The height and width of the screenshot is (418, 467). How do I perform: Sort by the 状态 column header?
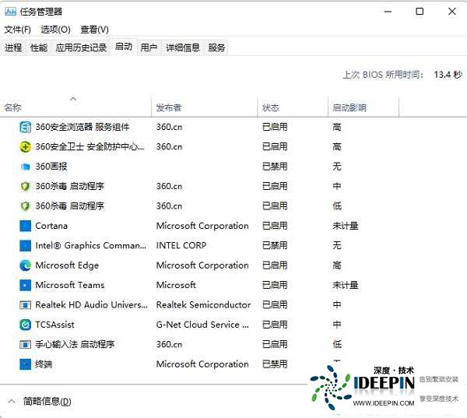270,107
